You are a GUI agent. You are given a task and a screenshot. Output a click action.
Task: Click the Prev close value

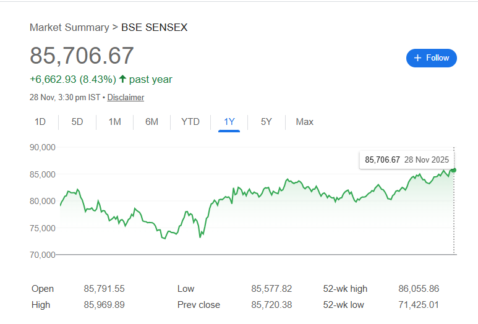coord(271,305)
